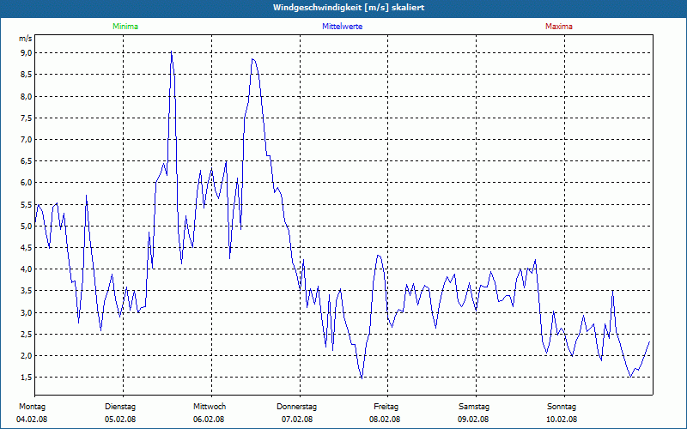Click the 3,0 y-axis value label
Image resolution: width=687 pixels, height=429 pixels.
[27, 312]
